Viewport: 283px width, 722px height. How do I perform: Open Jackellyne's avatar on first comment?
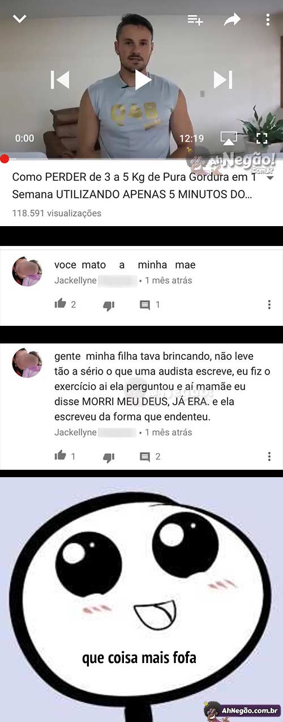coord(27,271)
